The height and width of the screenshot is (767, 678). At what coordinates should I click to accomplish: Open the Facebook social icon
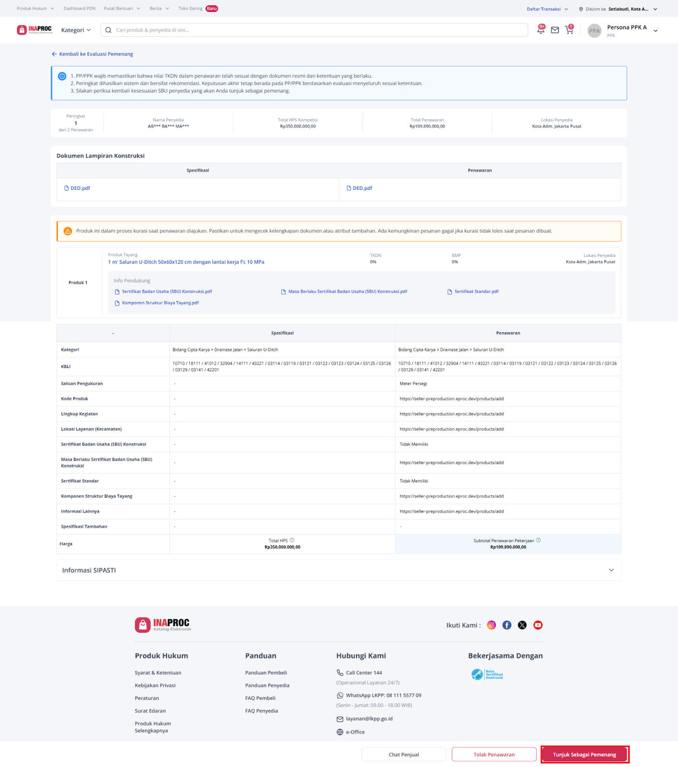pyautogui.click(x=507, y=625)
